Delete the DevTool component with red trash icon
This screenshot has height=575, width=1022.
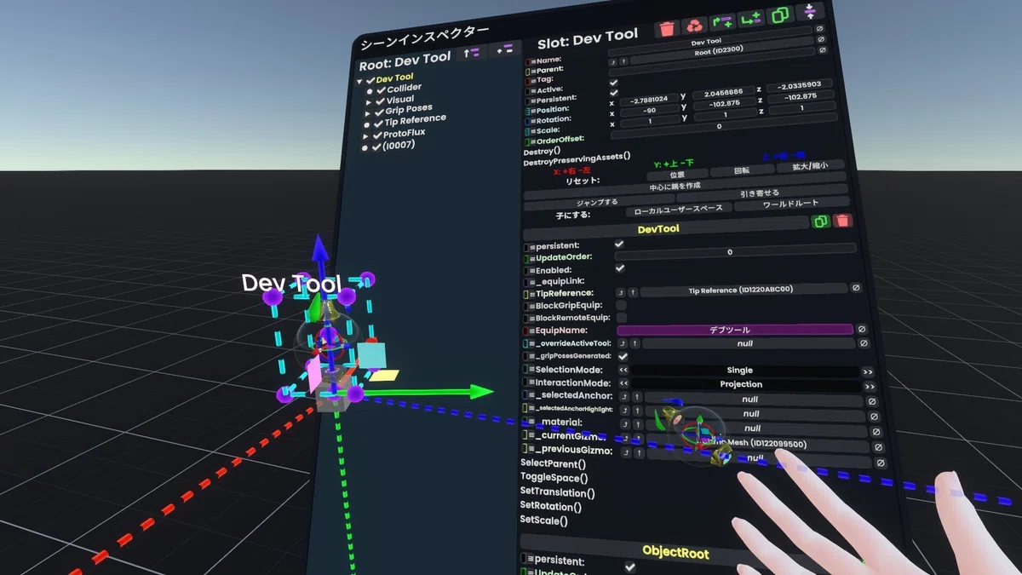click(x=842, y=221)
